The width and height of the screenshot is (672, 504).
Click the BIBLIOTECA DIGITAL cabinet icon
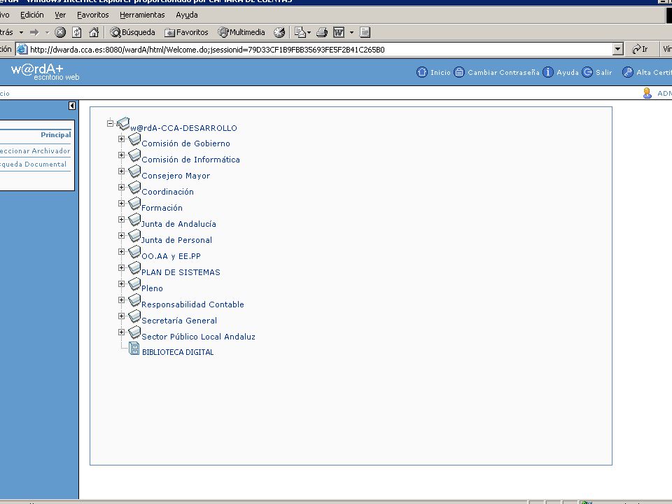pyautogui.click(x=134, y=349)
